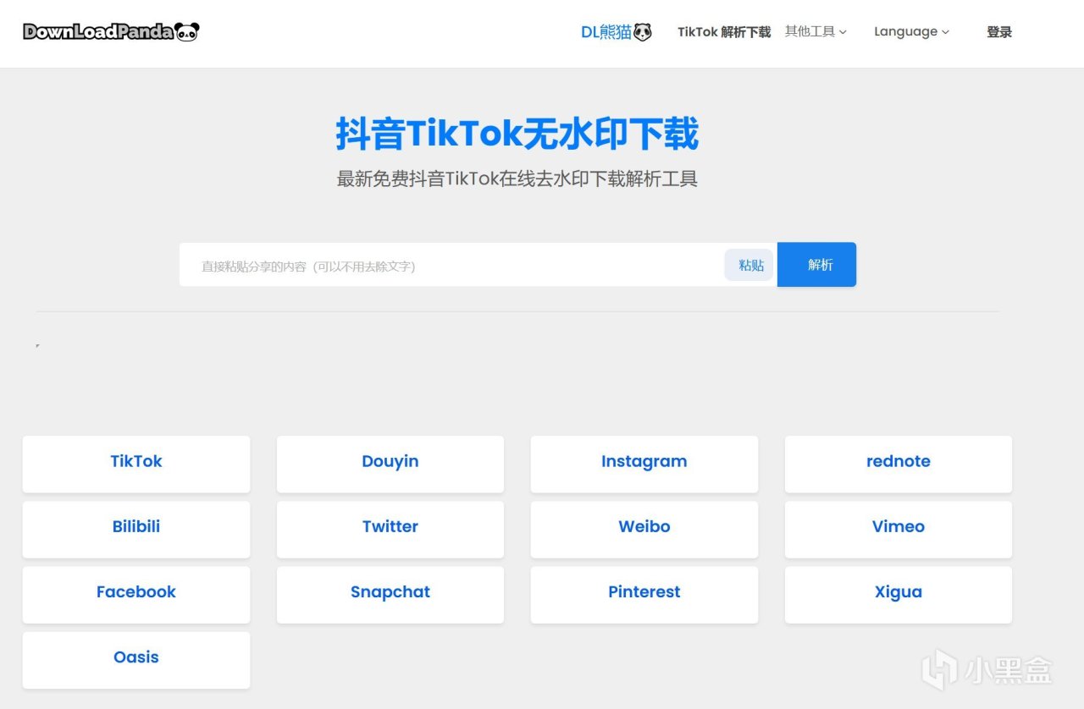The width and height of the screenshot is (1084, 709).
Task: Pick the Bilibili platform card
Action: [x=136, y=529]
